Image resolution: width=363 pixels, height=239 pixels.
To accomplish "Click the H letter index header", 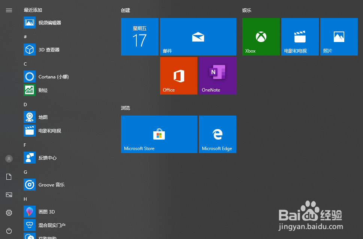I will click(x=25, y=199).
